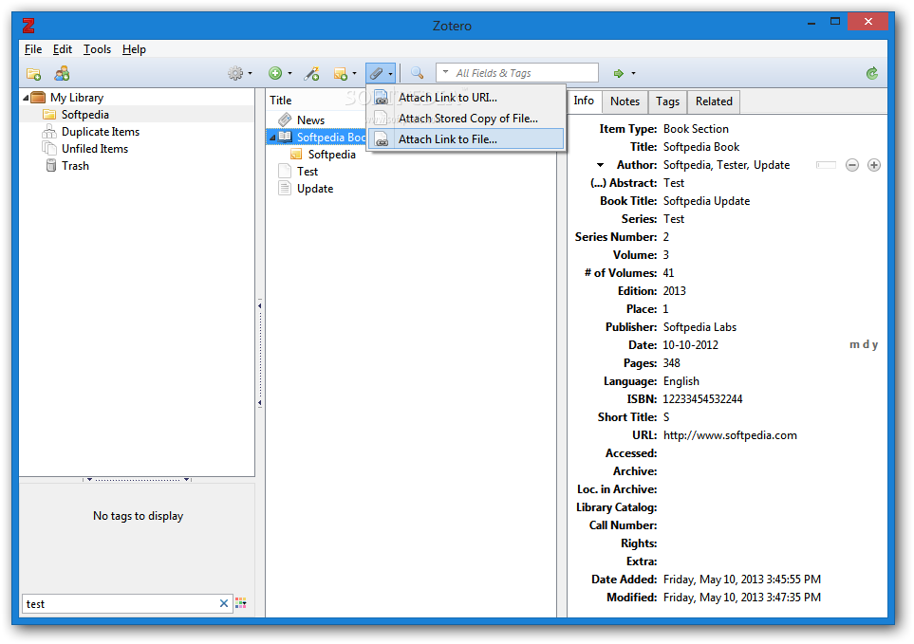Click the Sync with Zotero Server icon

(x=872, y=73)
